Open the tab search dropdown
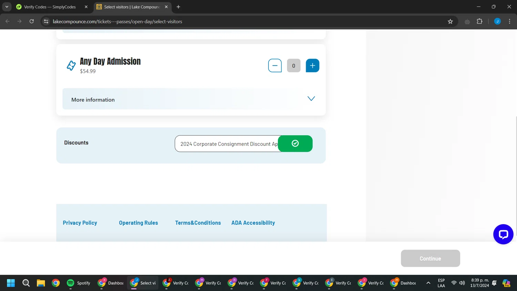Viewport: 517px width, 291px height. (x=7, y=7)
